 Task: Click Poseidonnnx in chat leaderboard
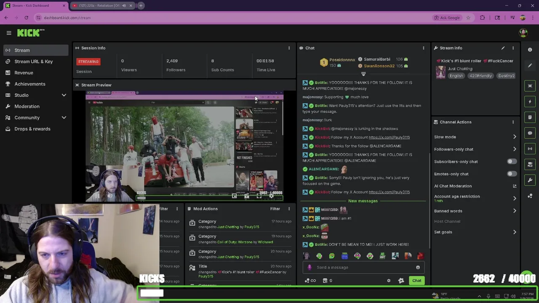342,60
